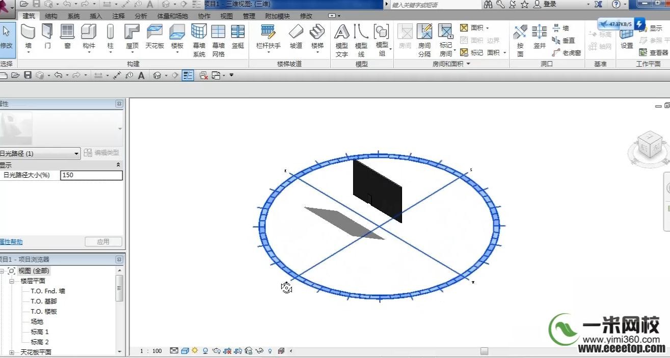Open the 注释 ribbon tab
Image resolution: width=670 pixels, height=358 pixels.
[x=118, y=16]
